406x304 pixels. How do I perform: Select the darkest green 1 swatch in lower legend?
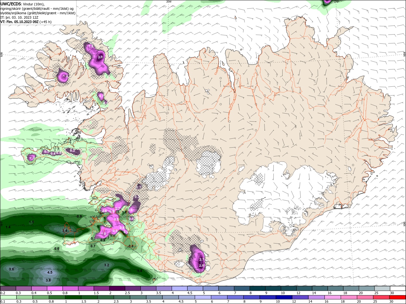[x=73, y=297]
